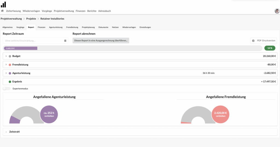Toggle the Expertenmodus switch

pos(7,88)
